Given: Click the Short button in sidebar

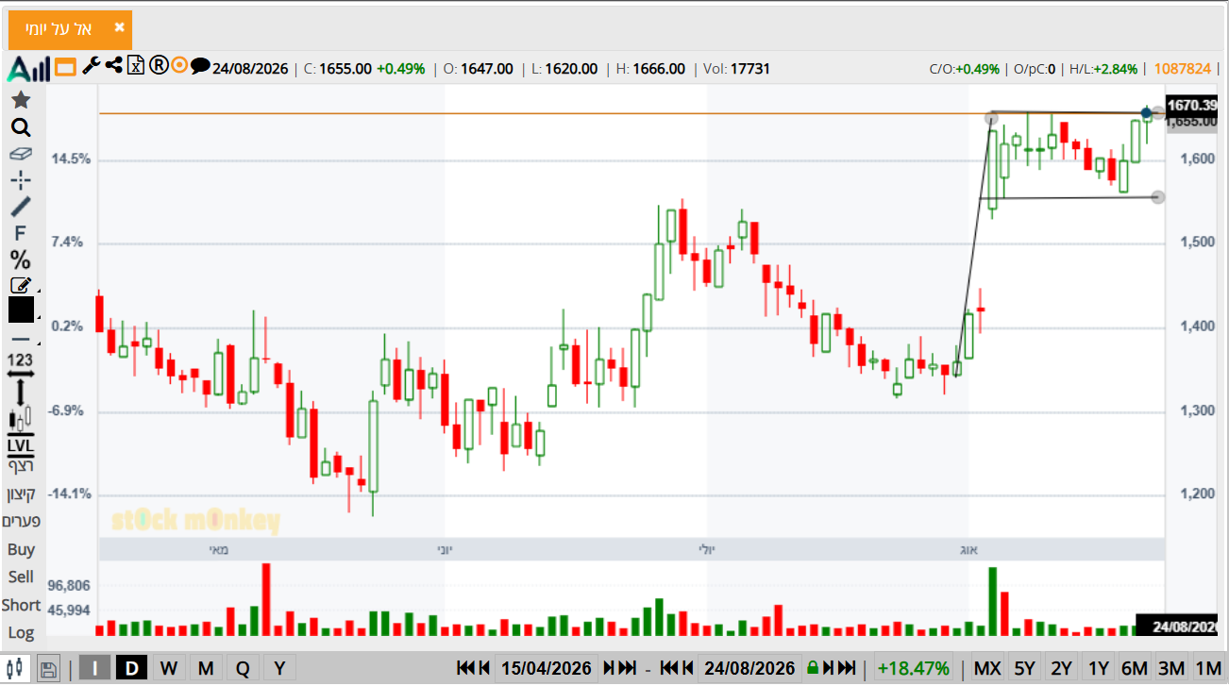Looking at the screenshot, I should (x=21, y=605).
